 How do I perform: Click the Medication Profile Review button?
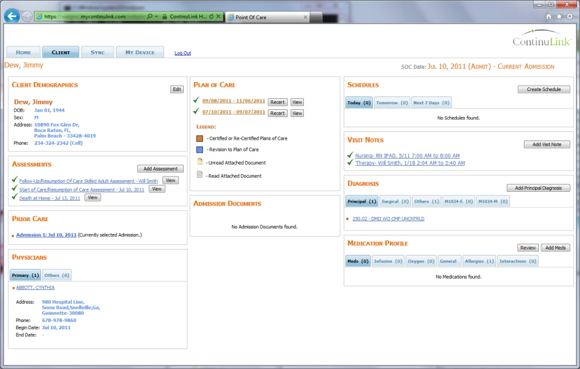tap(528, 248)
